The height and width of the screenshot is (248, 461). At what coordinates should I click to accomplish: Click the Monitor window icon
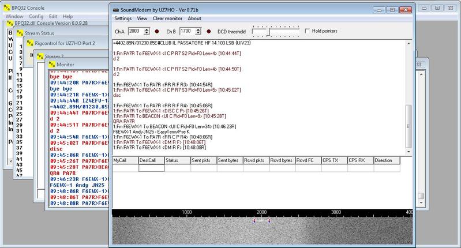click(52, 64)
